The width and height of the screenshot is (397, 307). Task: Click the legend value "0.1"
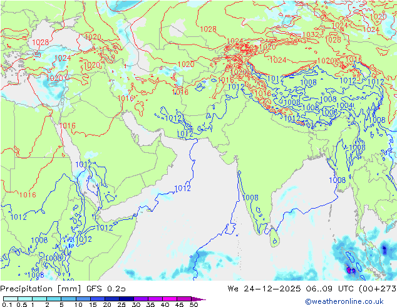tap(6, 304)
